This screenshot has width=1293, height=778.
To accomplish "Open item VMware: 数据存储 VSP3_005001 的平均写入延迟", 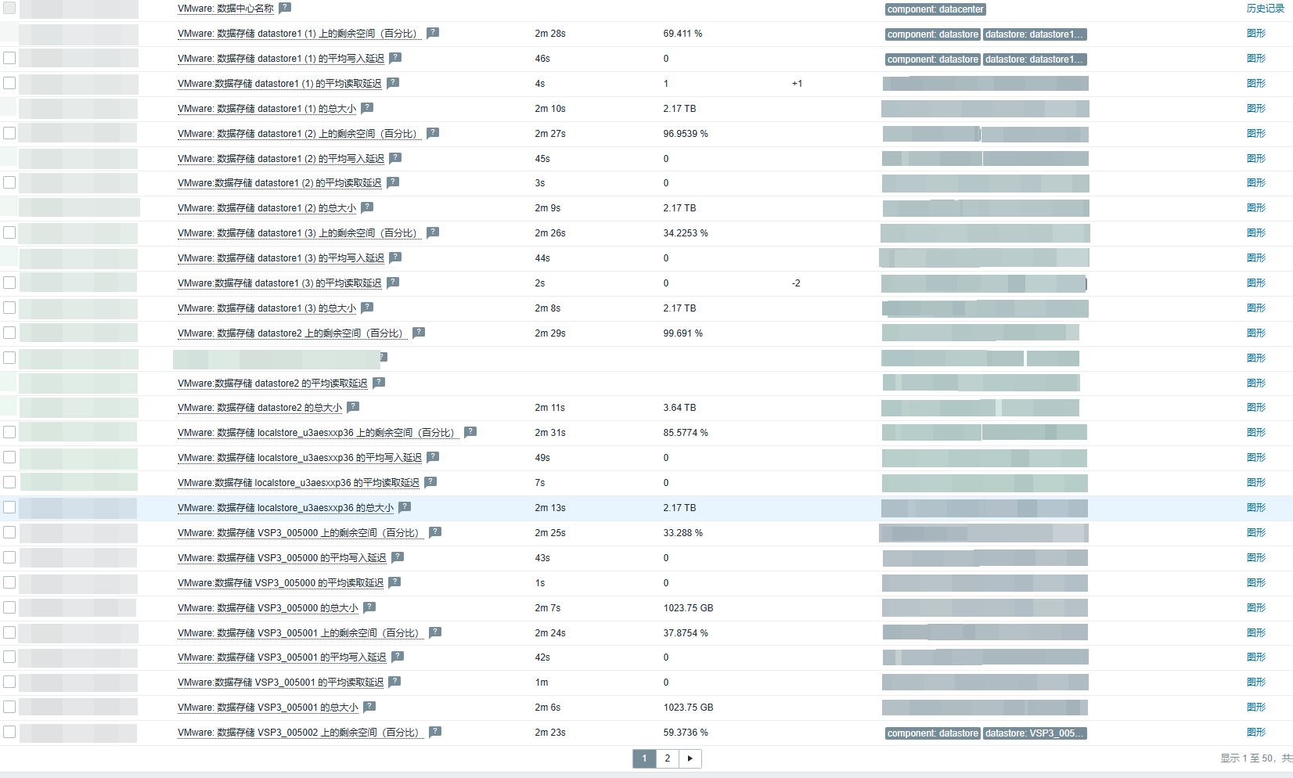I will point(282,657).
